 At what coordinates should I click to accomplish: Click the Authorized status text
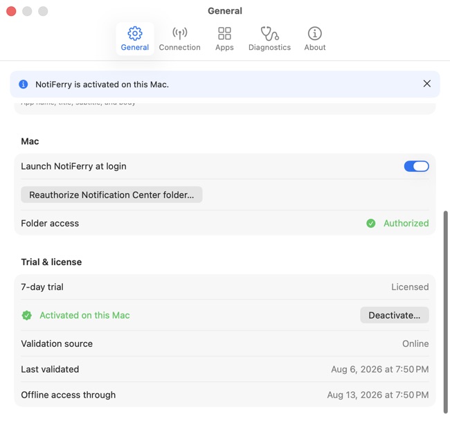(406, 223)
